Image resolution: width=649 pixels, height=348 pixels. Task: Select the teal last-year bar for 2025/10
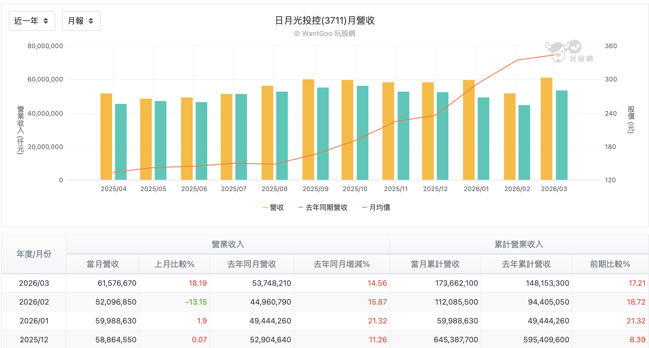[363, 133]
